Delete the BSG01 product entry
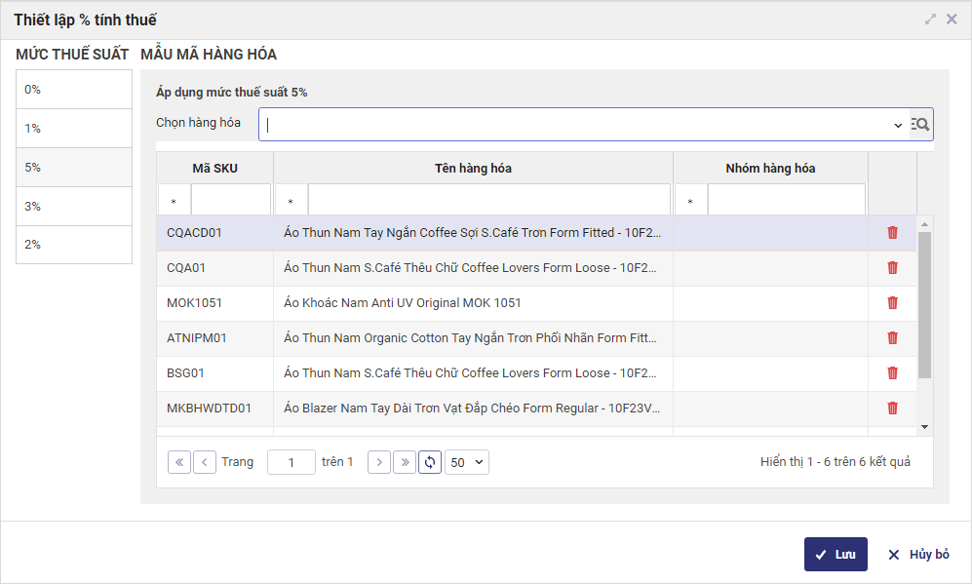The width and height of the screenshot is (972, 584). tap(892, 373)
